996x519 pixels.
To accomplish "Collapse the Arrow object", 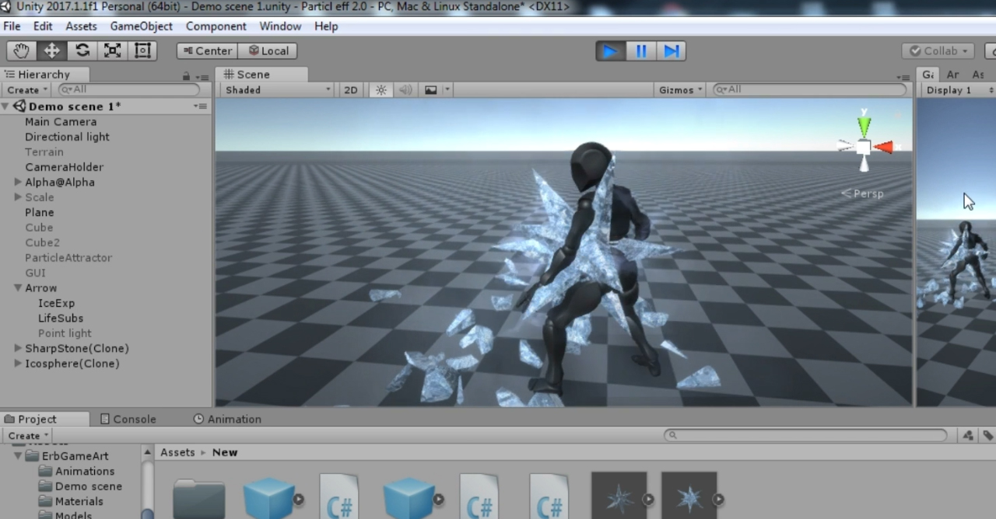I will tap(18, 288).
